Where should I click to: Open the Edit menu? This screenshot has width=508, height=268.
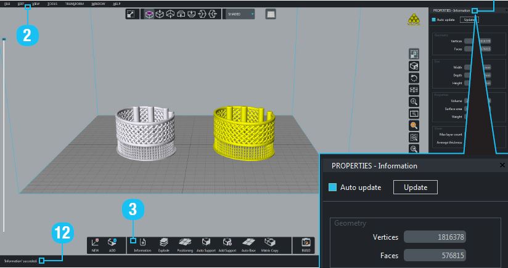click(20, 4)
